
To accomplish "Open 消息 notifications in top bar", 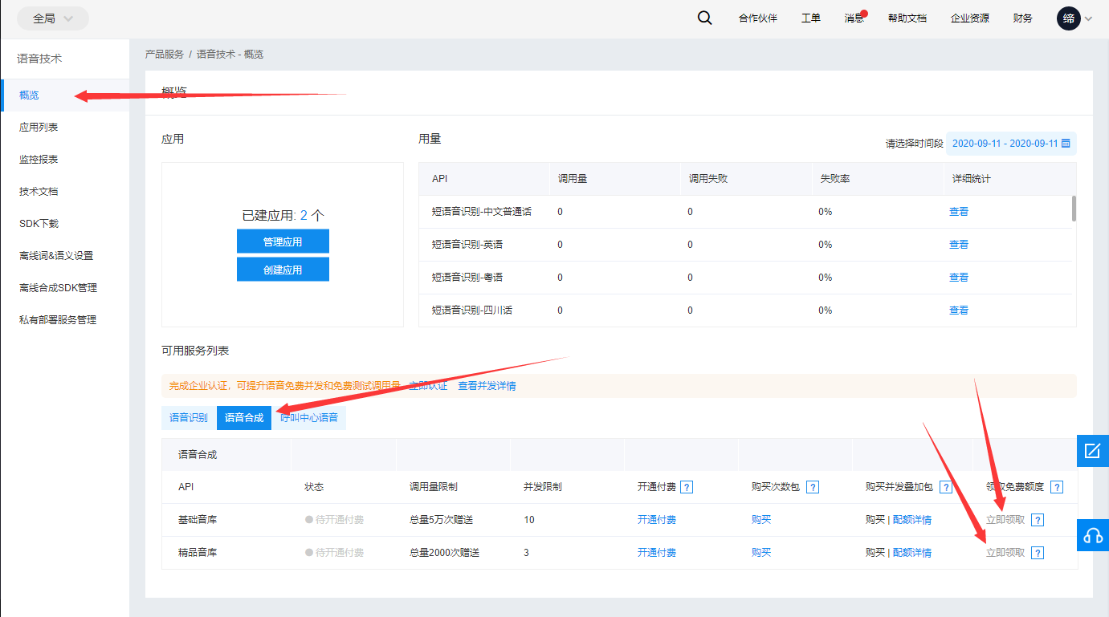I will 854,18.
